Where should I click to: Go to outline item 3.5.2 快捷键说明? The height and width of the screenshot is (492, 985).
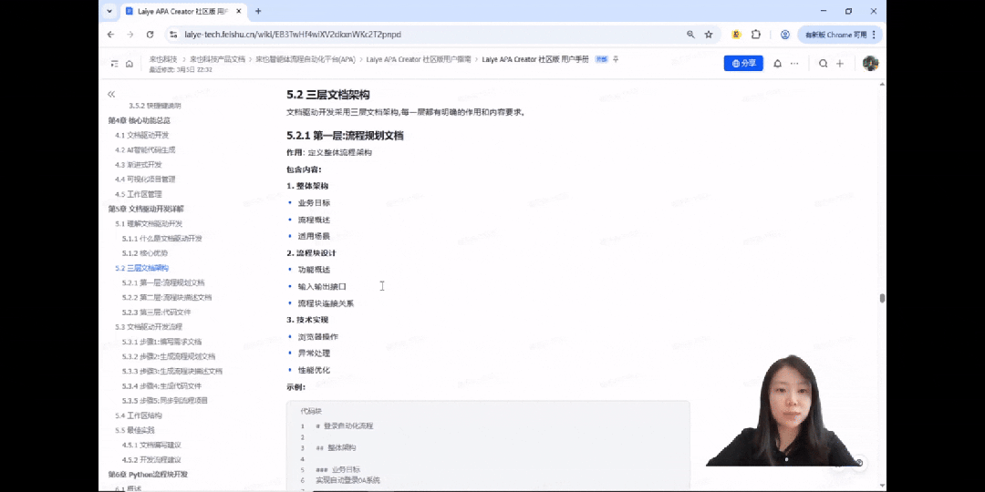[x=154, y=106]
